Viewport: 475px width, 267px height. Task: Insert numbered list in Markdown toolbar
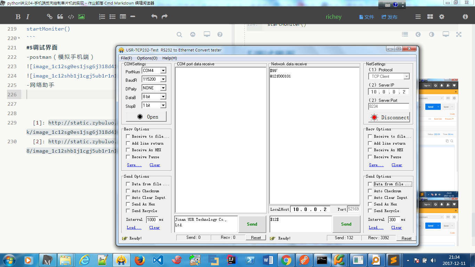[x=102, y=17]
